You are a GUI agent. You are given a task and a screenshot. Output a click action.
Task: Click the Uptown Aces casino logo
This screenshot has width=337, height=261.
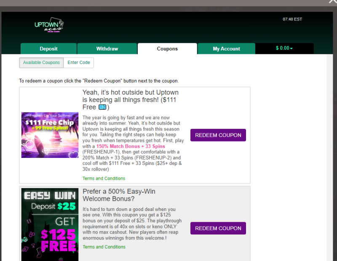(48, 25)
